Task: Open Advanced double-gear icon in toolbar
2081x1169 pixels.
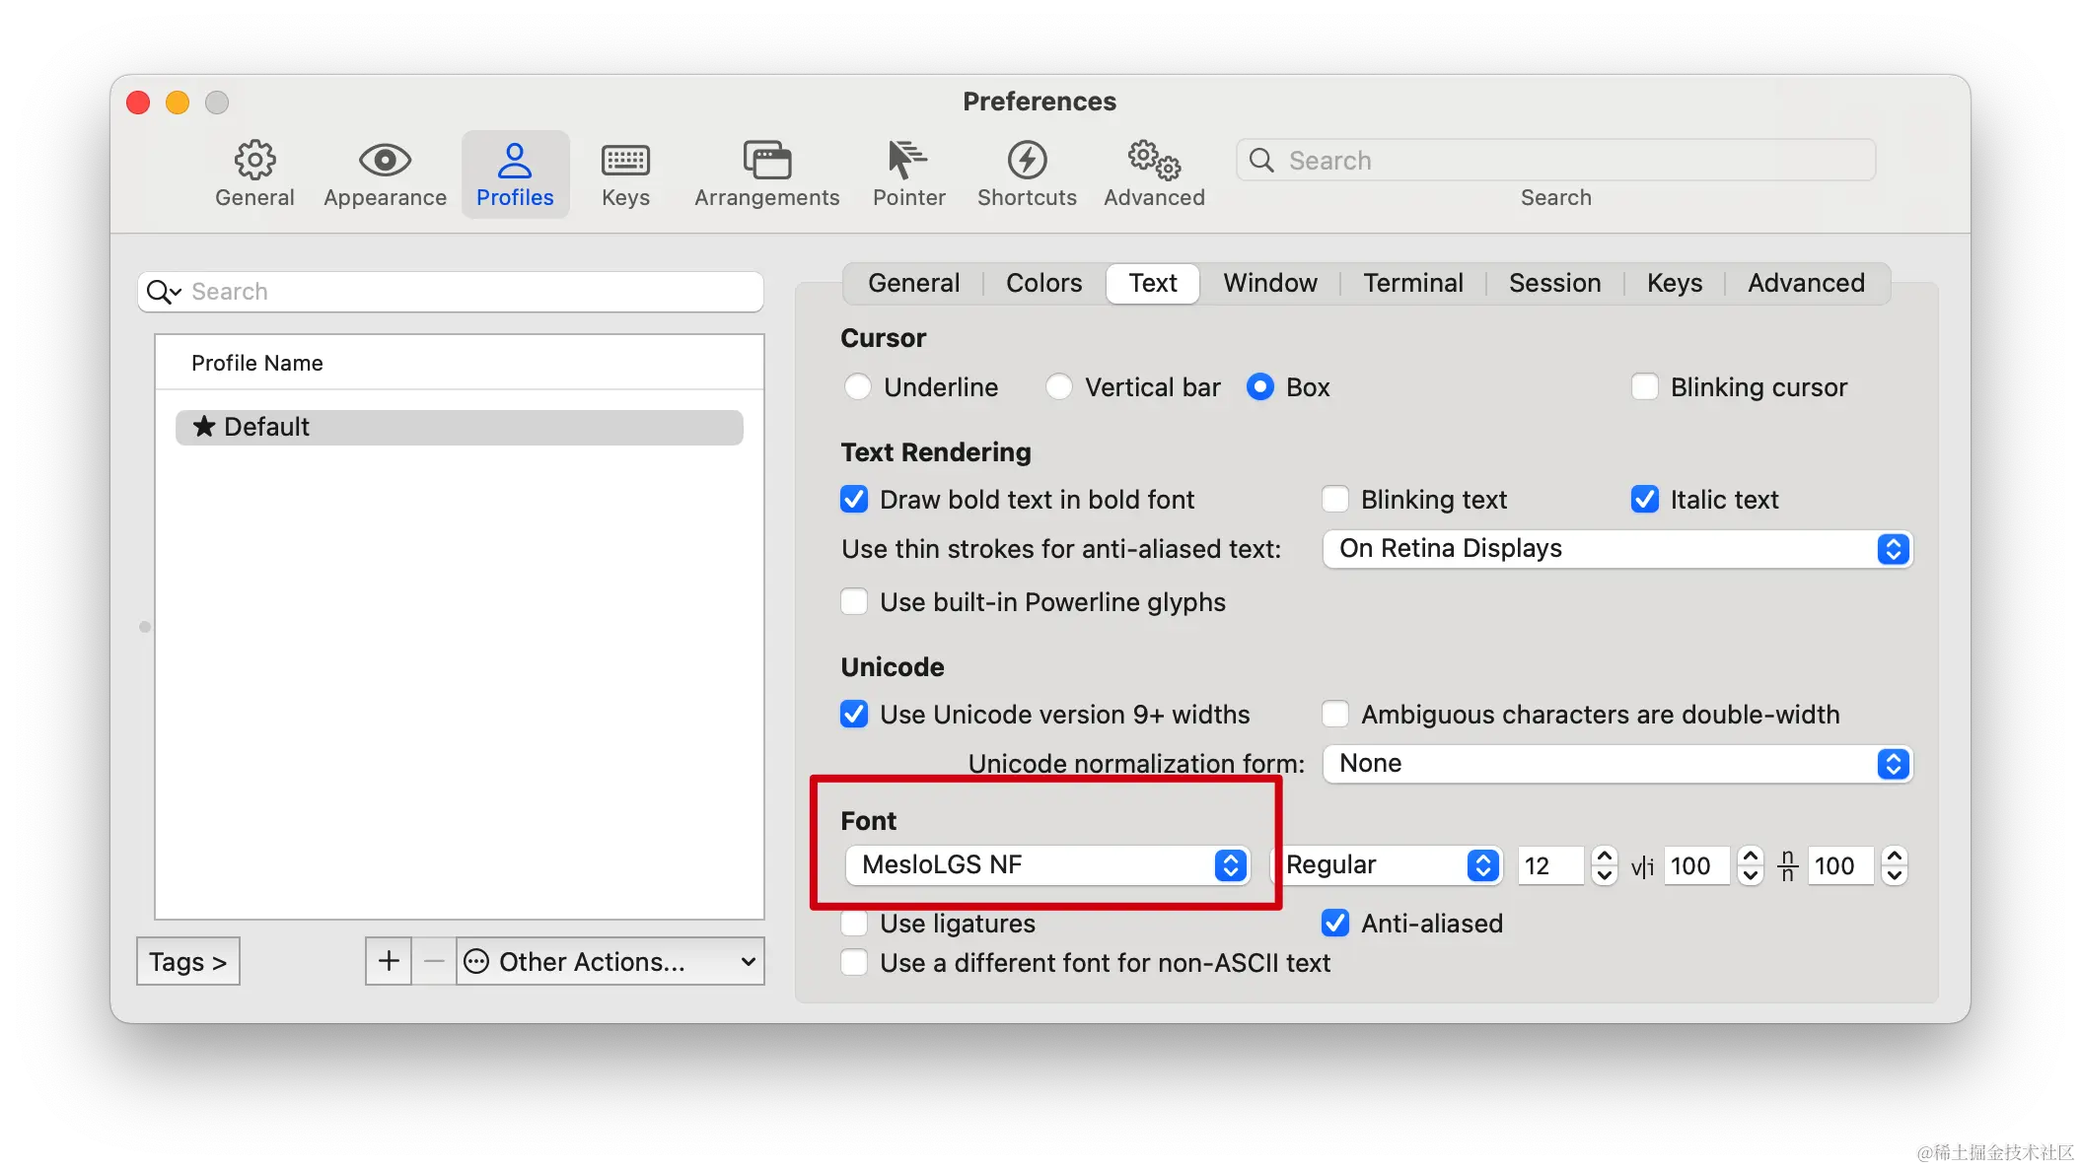Action: (1154, 160)
